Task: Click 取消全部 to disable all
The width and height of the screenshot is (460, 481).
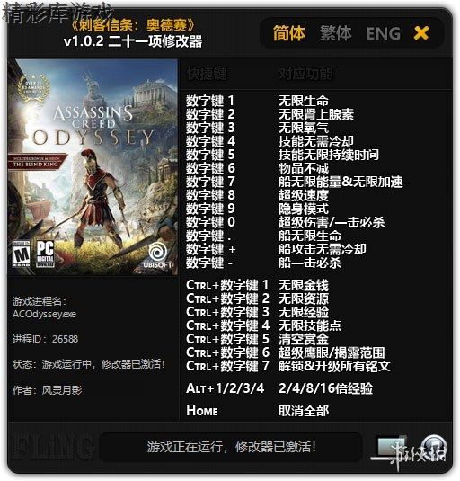Action: pos(304,411)
